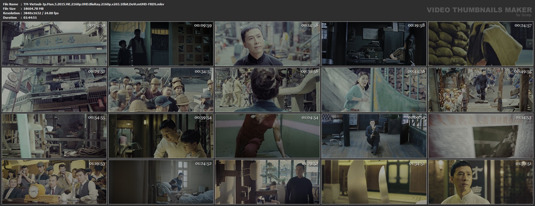535x206 pixels.
Task: Select the thumbnail marked 00:39:56
Action: point(267,90)
